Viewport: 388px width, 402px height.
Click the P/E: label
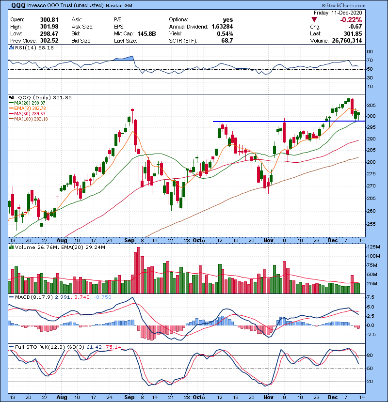point(118,20)
